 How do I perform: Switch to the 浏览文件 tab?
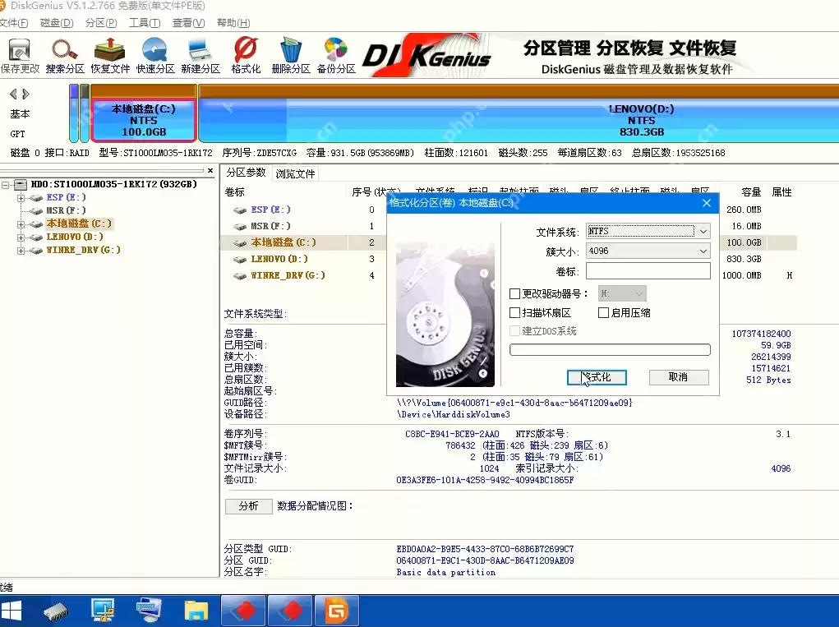point(295,174)
